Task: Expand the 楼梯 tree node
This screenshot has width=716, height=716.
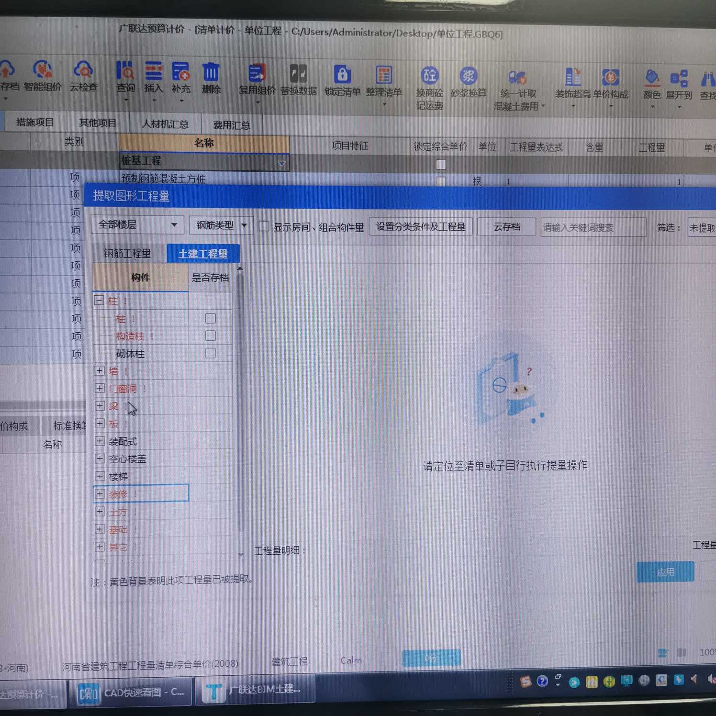Action: (100, 476)
